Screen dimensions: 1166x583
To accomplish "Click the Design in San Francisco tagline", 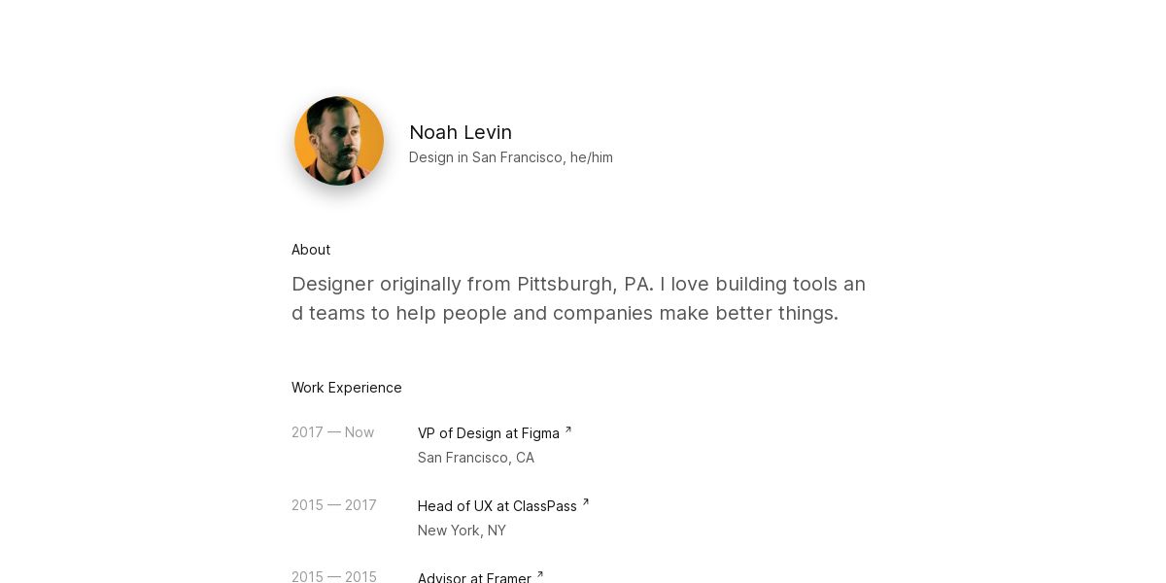I will (x=487, y=157).
